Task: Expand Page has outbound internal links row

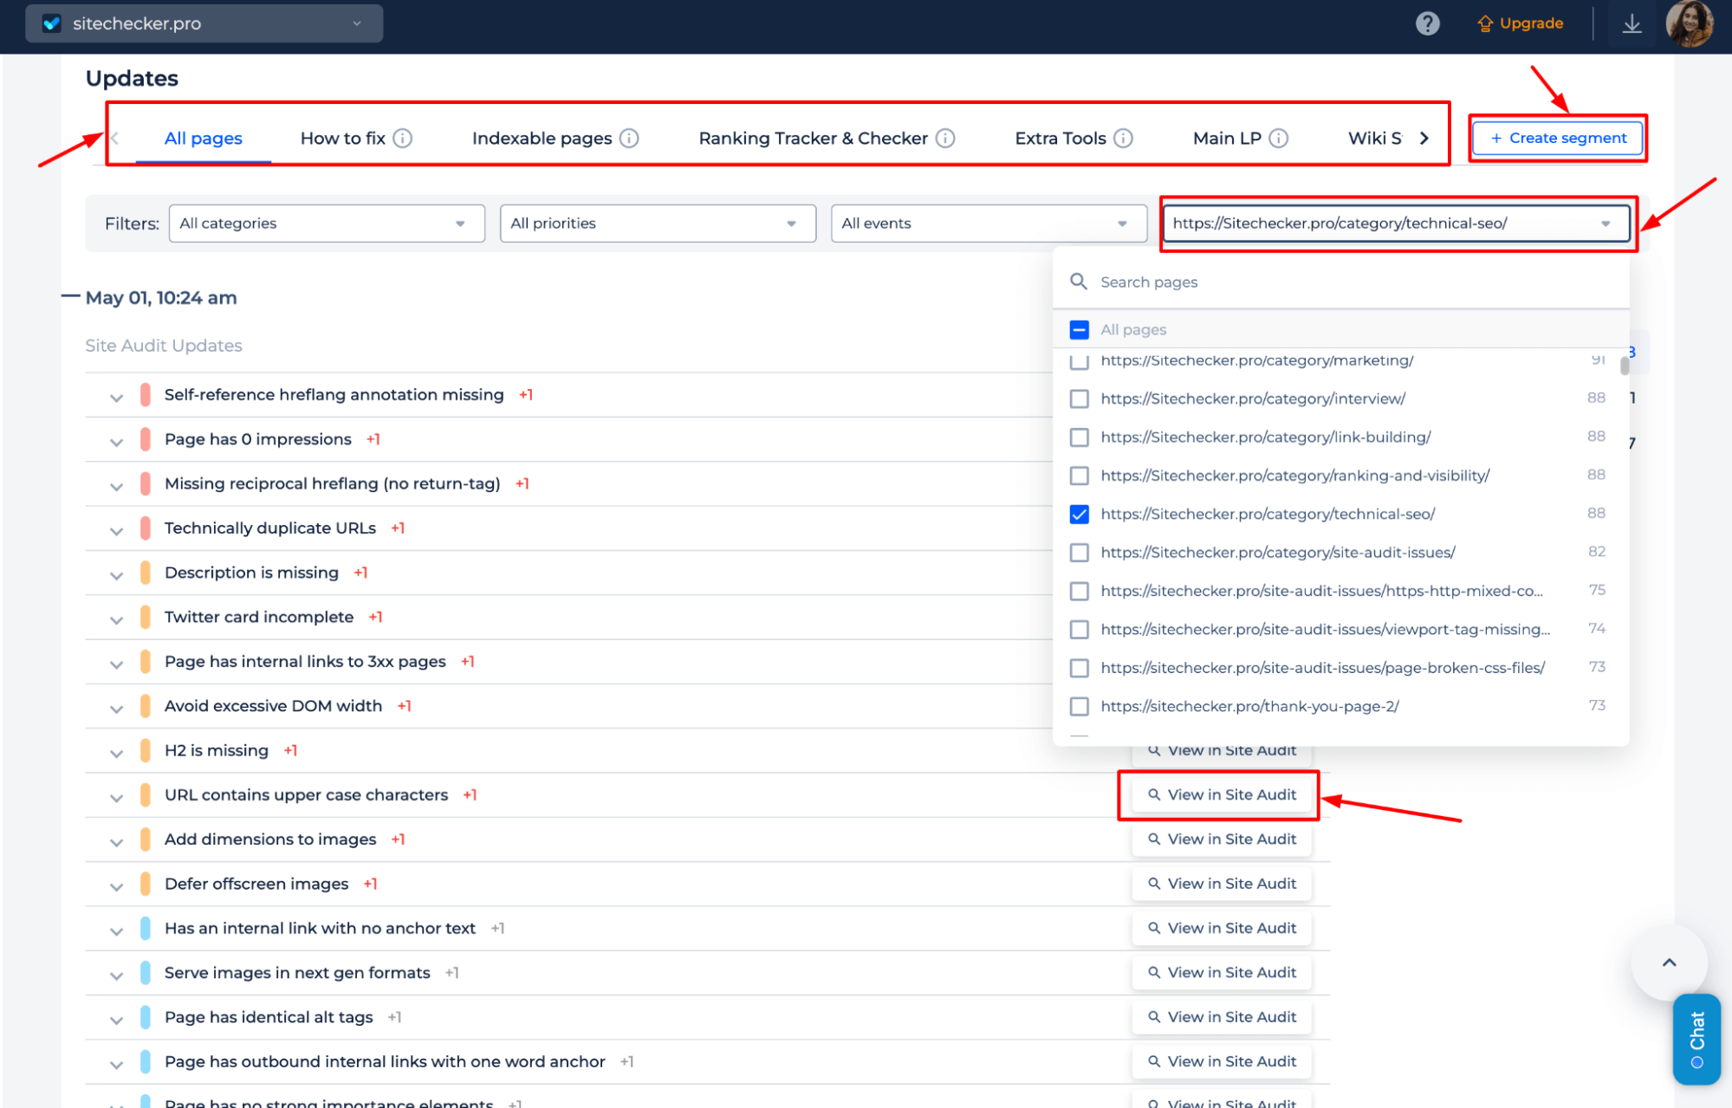Action: pos(116,1065)
